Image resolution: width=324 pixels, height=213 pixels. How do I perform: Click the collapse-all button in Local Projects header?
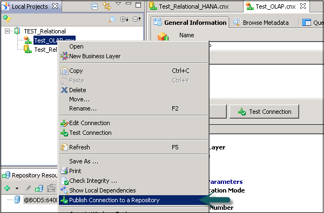pyautogui.click(x=94, y=6)
